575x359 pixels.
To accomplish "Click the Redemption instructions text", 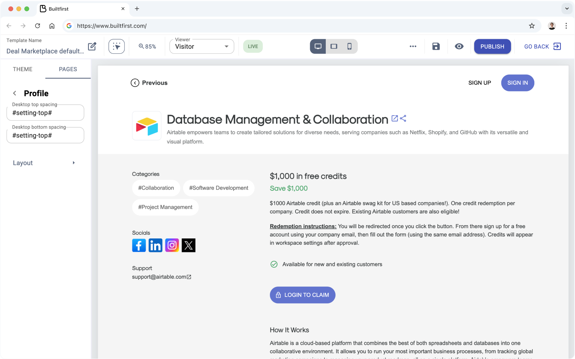I will coord(303,226).
